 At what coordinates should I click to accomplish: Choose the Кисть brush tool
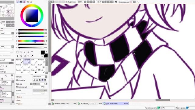tap(34, 61)
